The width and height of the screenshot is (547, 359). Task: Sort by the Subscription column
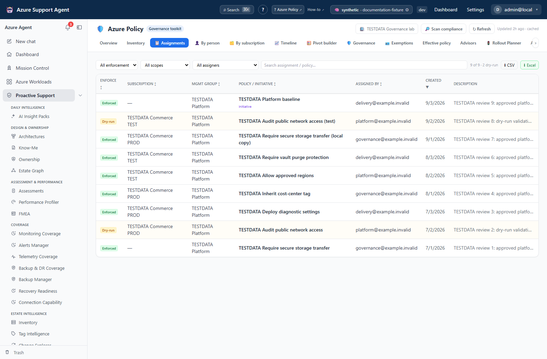click(x=142, y=84)
